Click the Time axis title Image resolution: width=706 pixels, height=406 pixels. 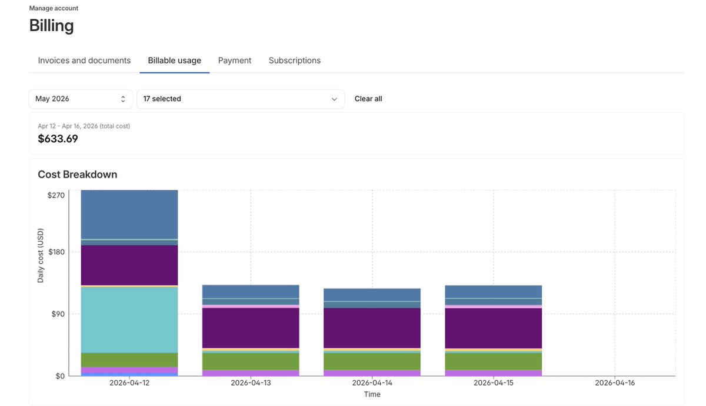[372, 394]
